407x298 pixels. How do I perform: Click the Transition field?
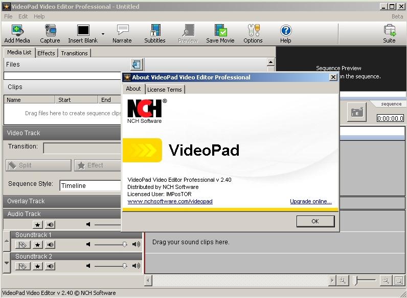pyautogui.click(x=82, y=148)
